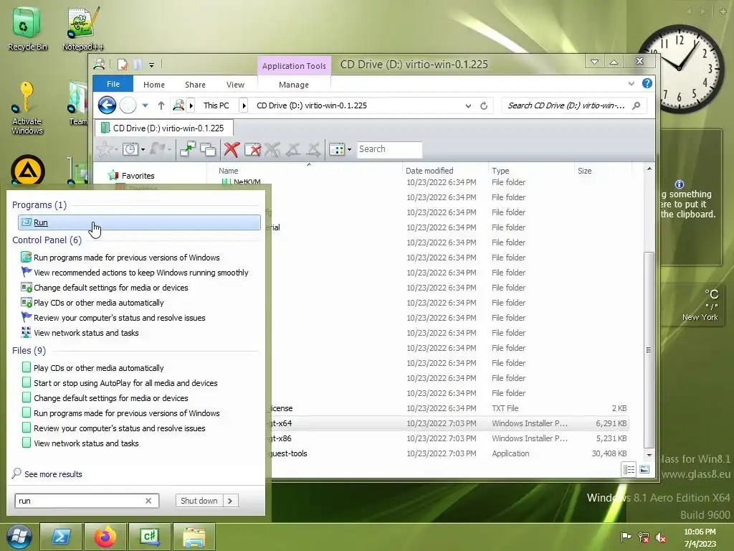Image resolution: width=734 pixels, height=551 pixels.
Task: Click the details view icon at bottom right
Action: coord(629,469)
